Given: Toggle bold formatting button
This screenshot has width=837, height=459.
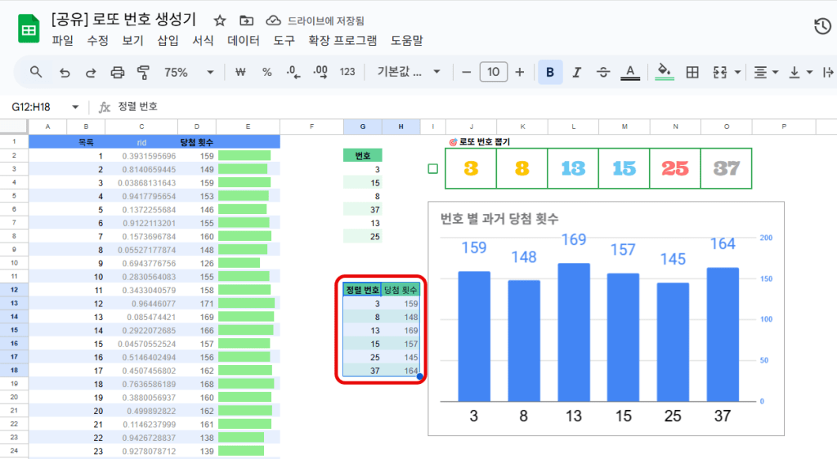Looking at the screenshot, I should tap(549, 72).
